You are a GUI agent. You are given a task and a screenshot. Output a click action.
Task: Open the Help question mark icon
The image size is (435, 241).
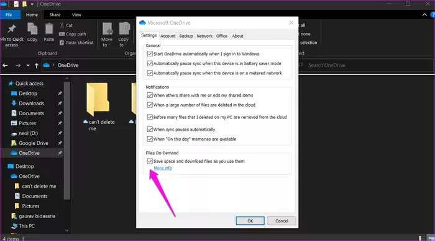click(433, 15)
